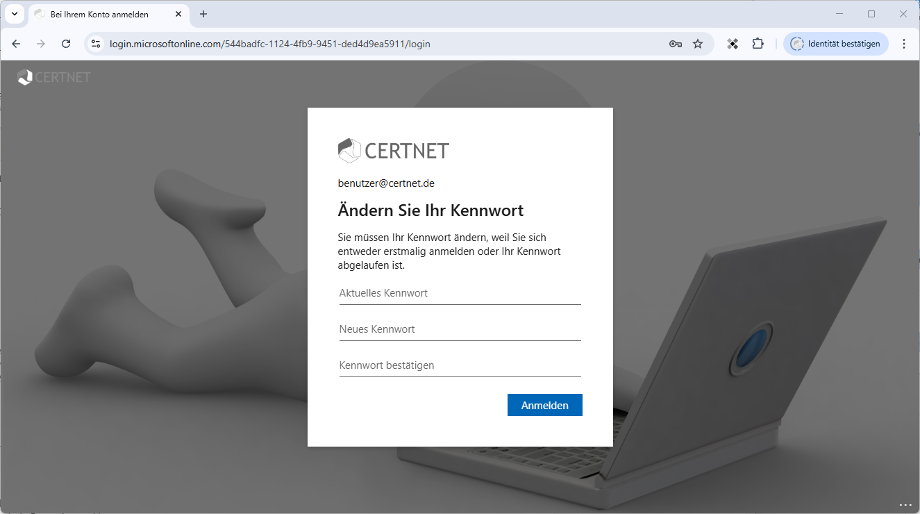This screenshot has height=514, width=920.
Task: Reload the login page
Action: click(66, 44)
